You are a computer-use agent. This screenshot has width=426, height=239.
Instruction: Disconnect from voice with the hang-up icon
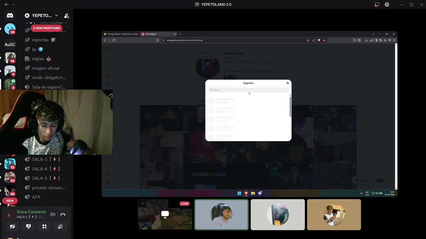63,214
